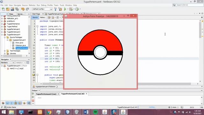Close the Output panel tab
This screenshot has height=115, width=204.
[x=39, y=90]
